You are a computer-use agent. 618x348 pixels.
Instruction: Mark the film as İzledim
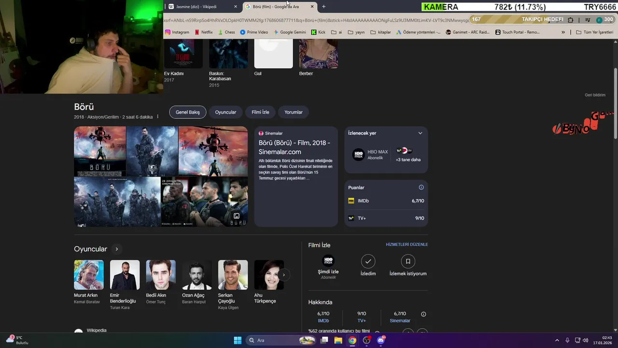coord(368,266)
